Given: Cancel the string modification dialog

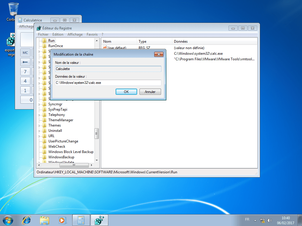Looking at the screenshot, I should coord(150,92).
